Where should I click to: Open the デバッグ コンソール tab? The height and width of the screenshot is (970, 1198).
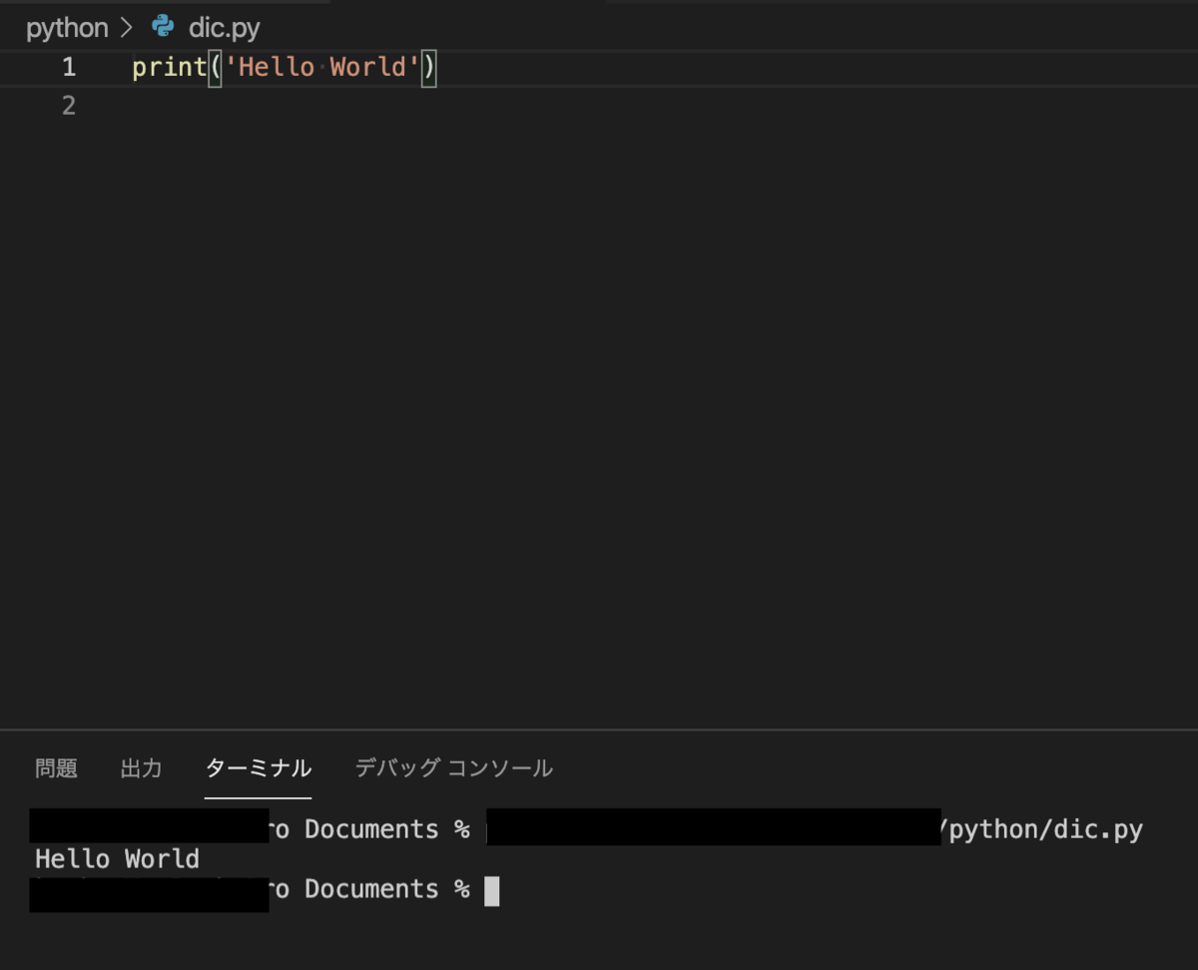click(x=453, y=767)
